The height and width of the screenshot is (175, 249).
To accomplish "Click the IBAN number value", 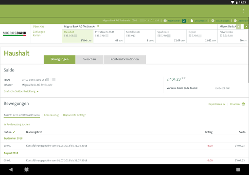I will (38, 80).
